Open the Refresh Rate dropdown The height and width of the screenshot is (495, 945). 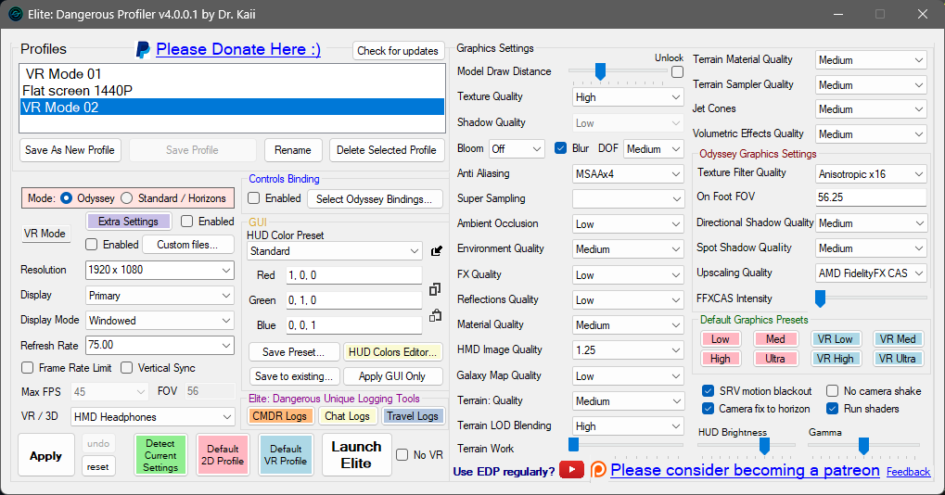(x=160, y=345)
